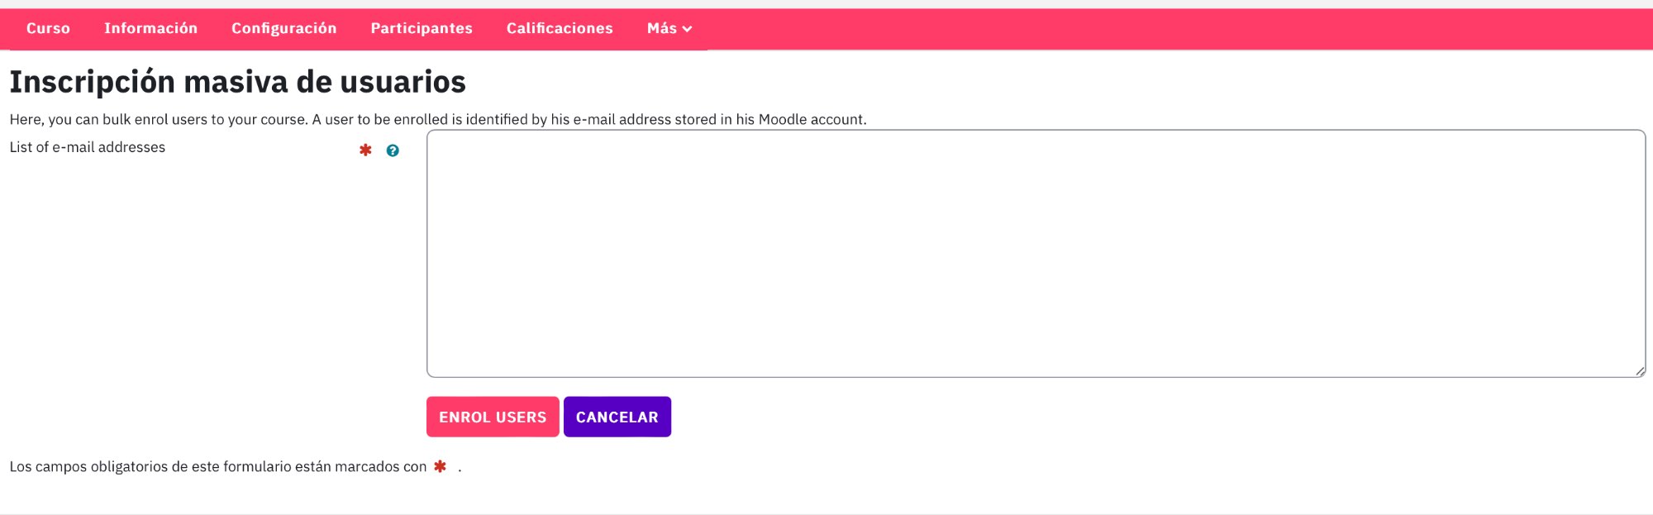Click the sentence 'Here, you can bulk enrol users'
This screenshot has height=515, width=1653.
click(159, 119)
